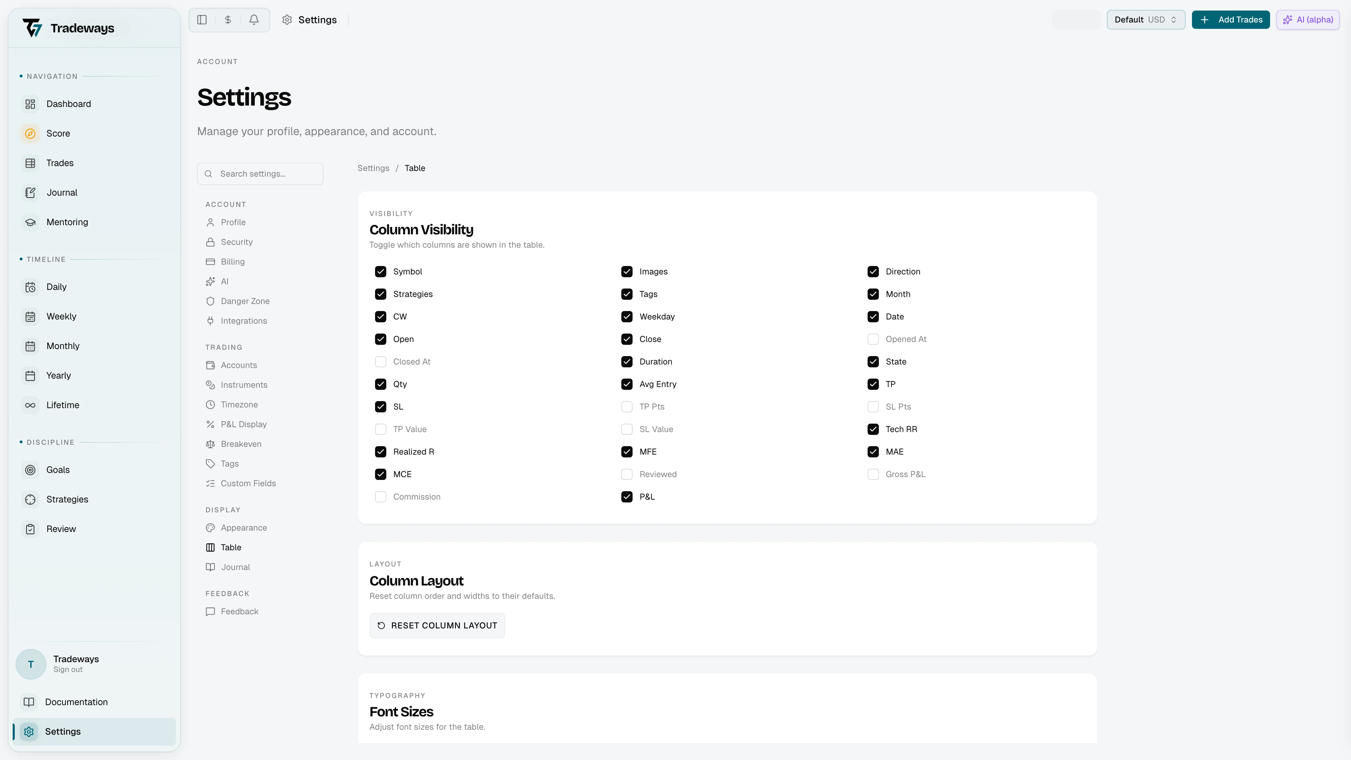The width and height of the screenshot is (1351, 760).
Task: Click the dollar sign icon in top bar
Action: click(x=228, y=20)
